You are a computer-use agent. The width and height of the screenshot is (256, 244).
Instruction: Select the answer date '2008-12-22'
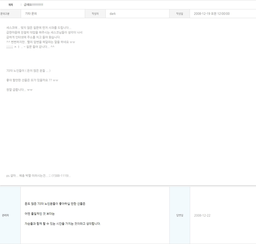coord(202,215)
